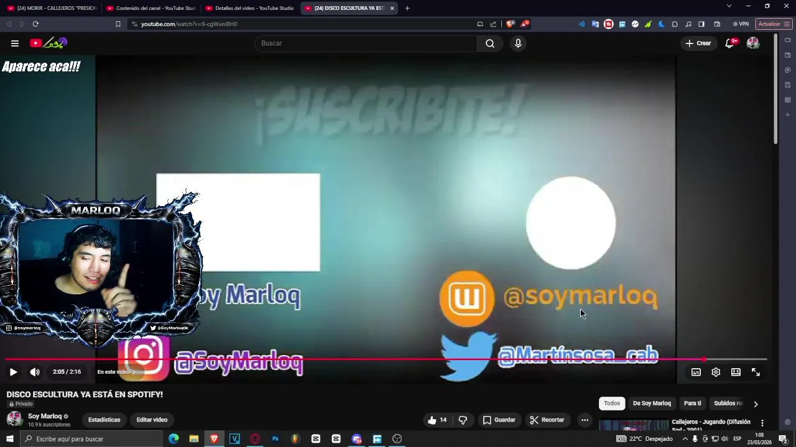Viewport: 796px width, 447px height.
Task: Open the tab search dropdown arrow
Action: [x=729, y=6]
